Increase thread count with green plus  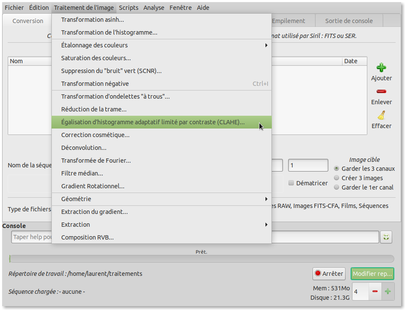(x=388, y=291)
